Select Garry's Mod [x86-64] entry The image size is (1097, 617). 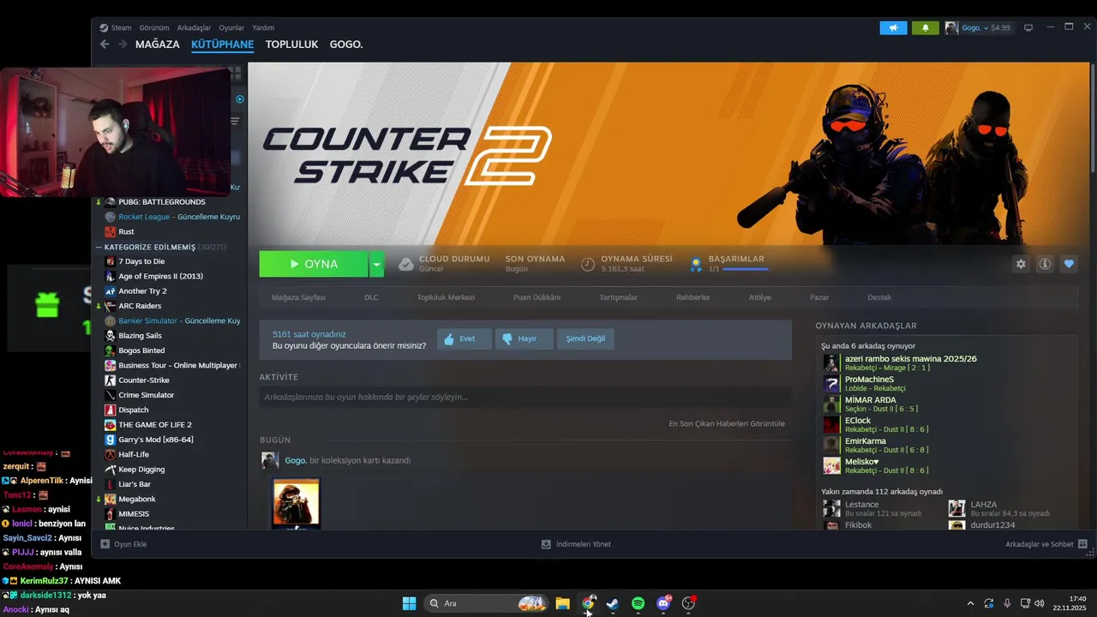[x=156, y=440]
